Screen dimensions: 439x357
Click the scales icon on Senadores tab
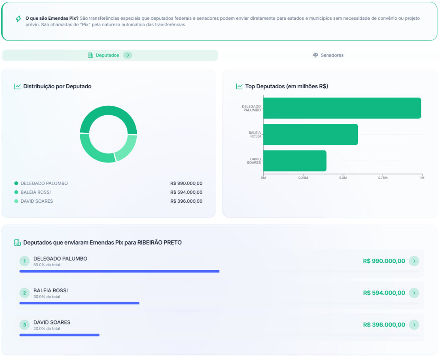pos(316,55)
